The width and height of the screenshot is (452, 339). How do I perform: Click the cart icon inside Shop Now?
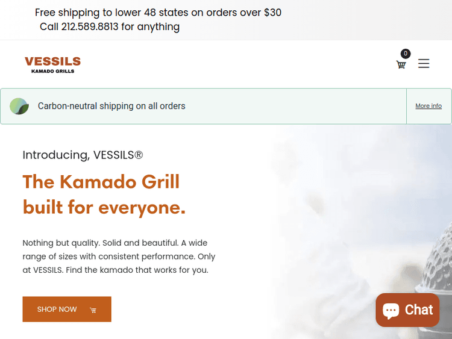[93, 310]
